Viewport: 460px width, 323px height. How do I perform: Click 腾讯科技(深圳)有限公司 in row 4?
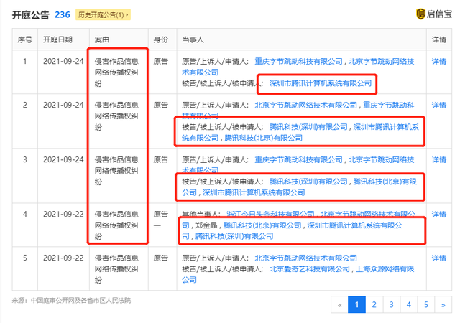pyautogui.click(x=234, y=236)
